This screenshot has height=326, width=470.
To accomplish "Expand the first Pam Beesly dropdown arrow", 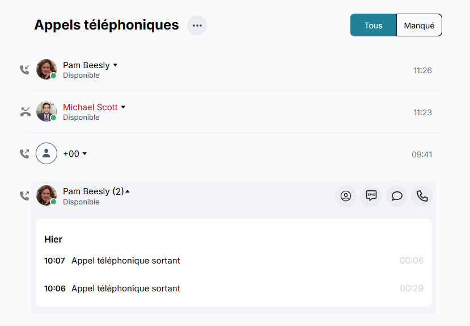I will pyautogui.click(x=116, y=65).
